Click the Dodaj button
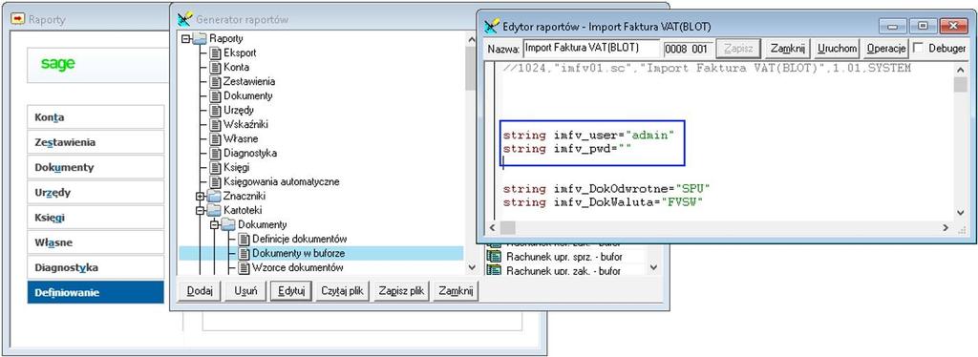Viewport: 978px width, 357px height. (x=200, y=290)
